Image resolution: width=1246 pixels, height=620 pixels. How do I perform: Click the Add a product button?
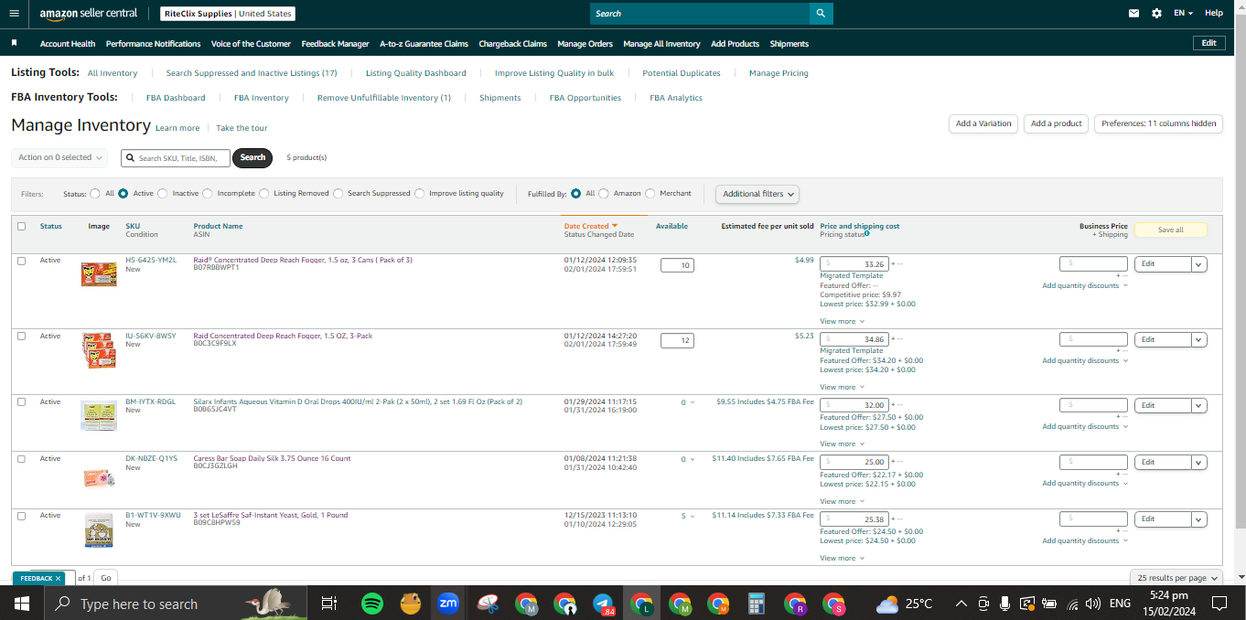coord(1056,123)
